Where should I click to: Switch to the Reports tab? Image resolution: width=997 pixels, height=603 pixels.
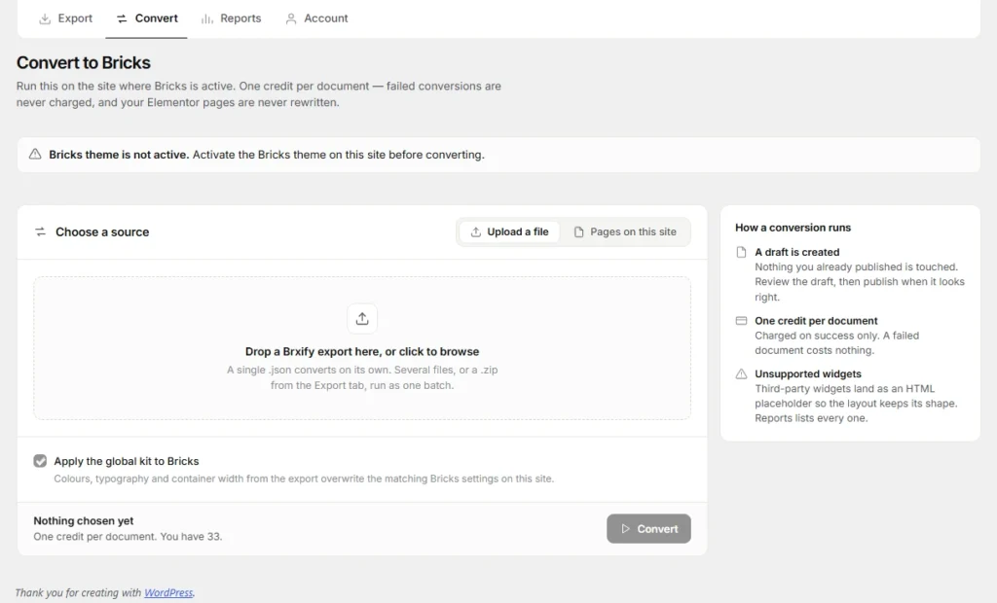click(x=231, y=18)
